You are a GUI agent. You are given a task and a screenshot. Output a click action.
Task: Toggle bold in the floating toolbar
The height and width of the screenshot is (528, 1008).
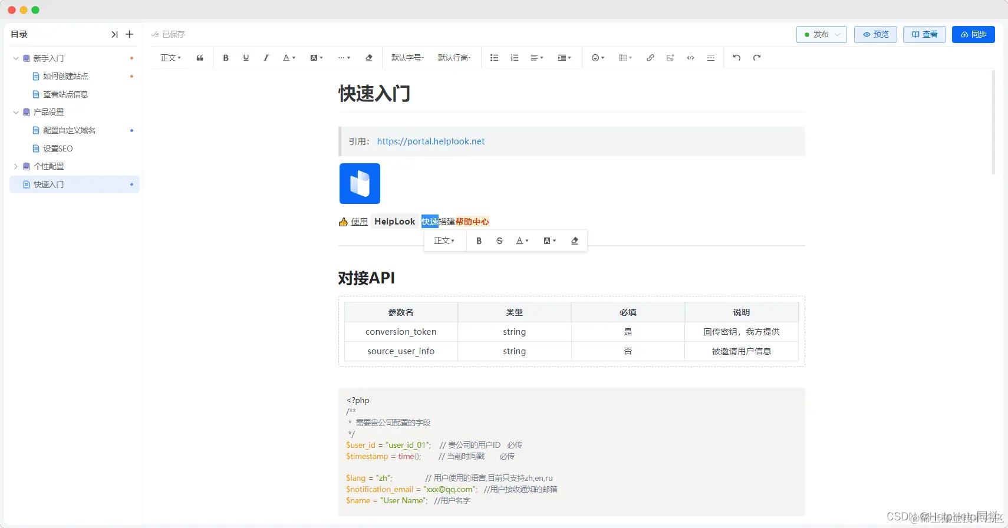[x=479, y=240]
